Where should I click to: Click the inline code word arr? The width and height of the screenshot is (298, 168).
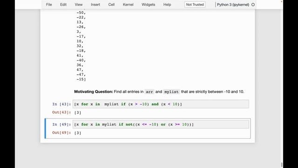[x=149, y=92]
